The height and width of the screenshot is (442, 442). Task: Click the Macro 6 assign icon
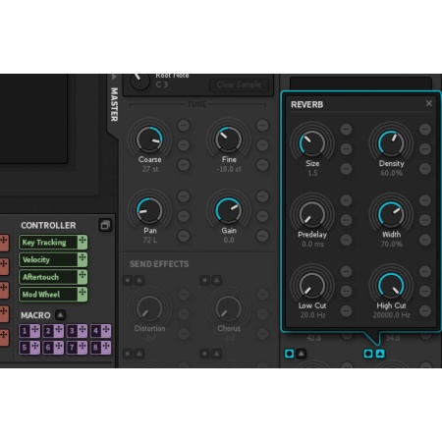tap(59, 348)
